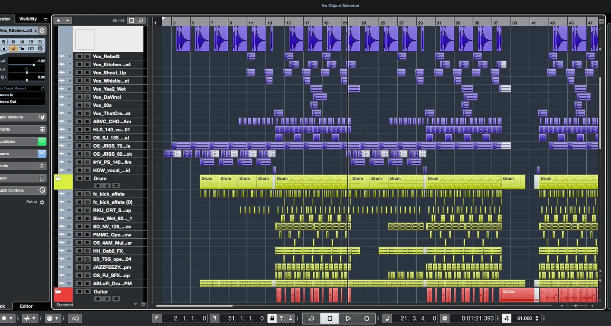The image size is (611, 326).
Task: Click the freeze snowflake icon in Inspector
Action: point(40,48)
